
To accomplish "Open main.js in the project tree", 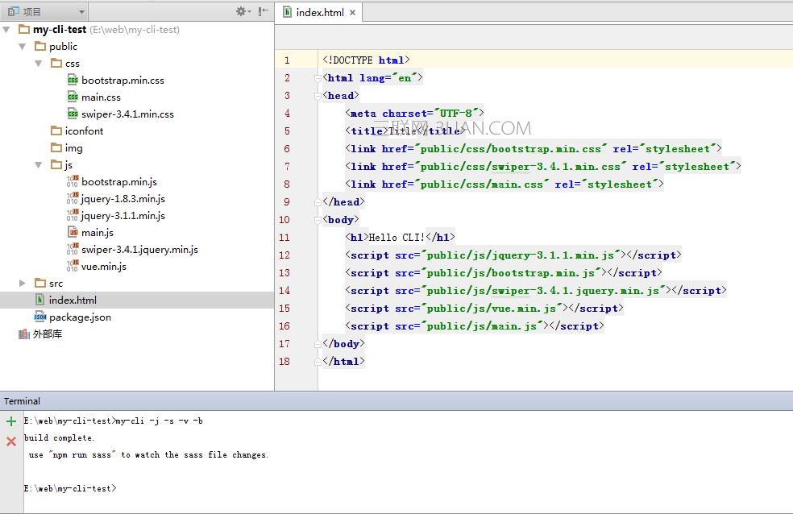I will 97,233.
